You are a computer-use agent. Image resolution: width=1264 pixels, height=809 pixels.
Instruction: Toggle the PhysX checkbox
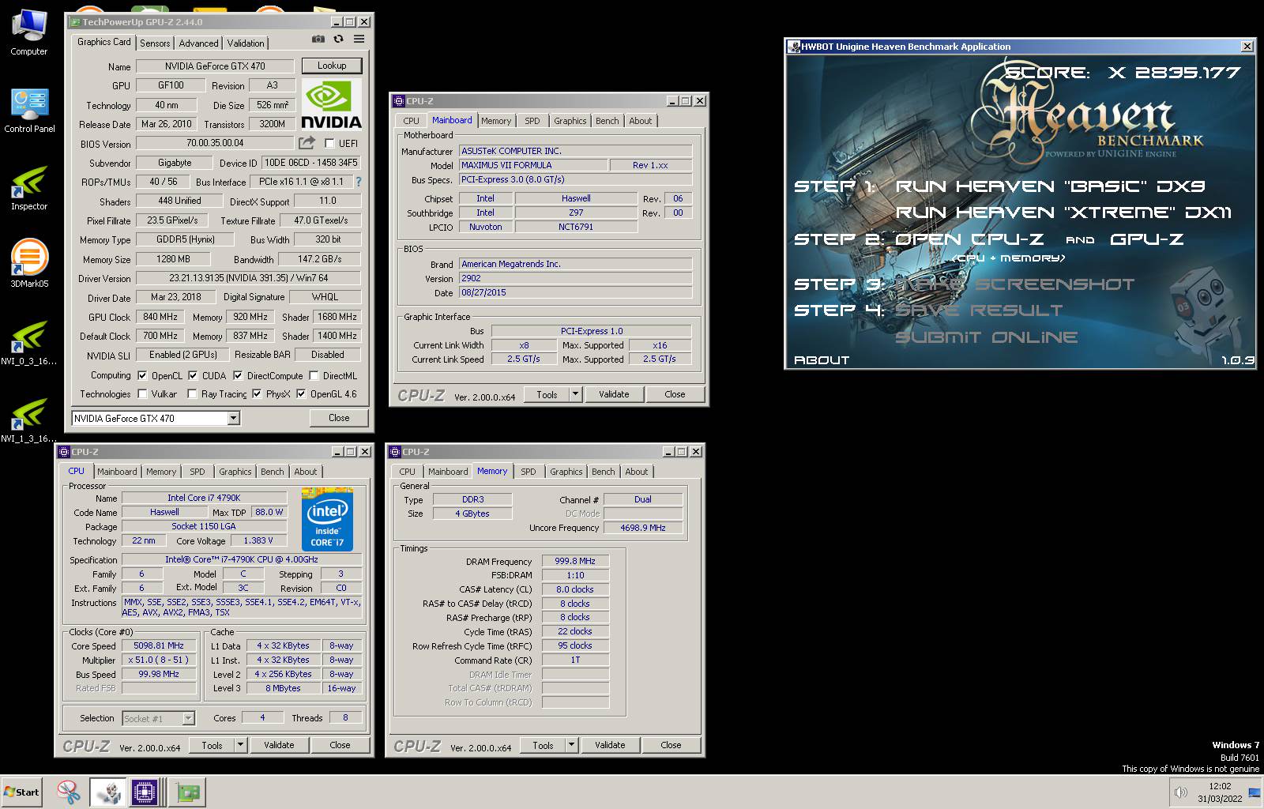point(257,393)
